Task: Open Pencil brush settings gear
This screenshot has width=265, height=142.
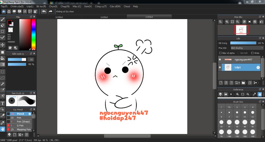Action: point(30,114)
